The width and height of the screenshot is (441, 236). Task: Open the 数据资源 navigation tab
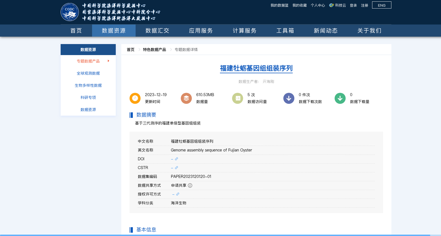(x=114, y=31)
